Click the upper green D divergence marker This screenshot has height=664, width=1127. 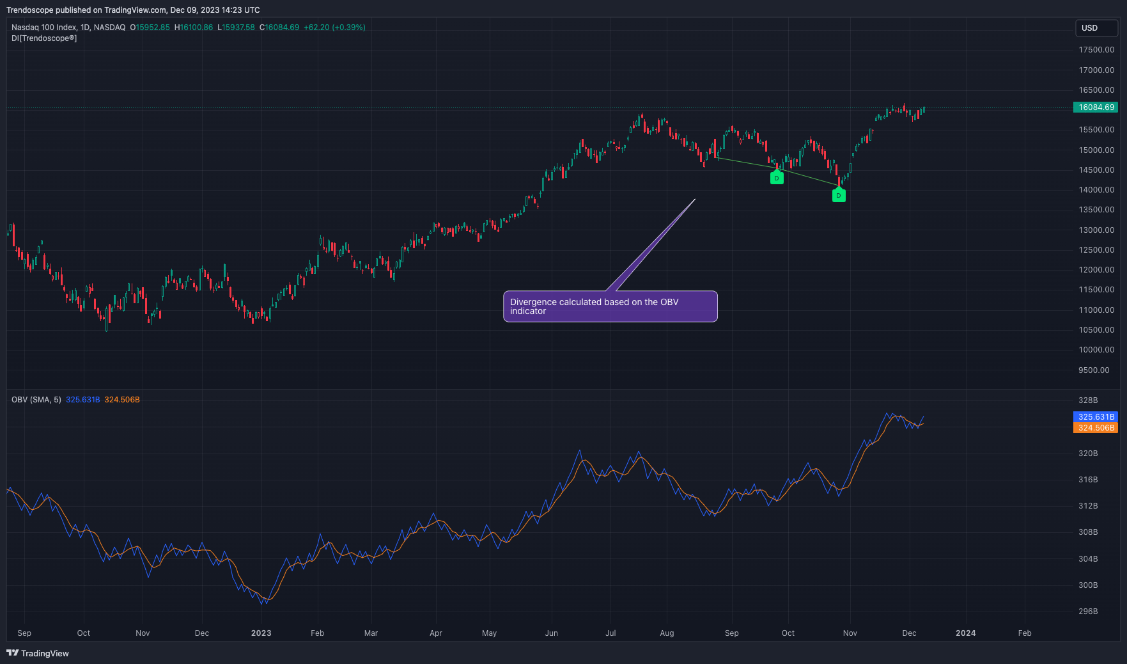(777, 177)
